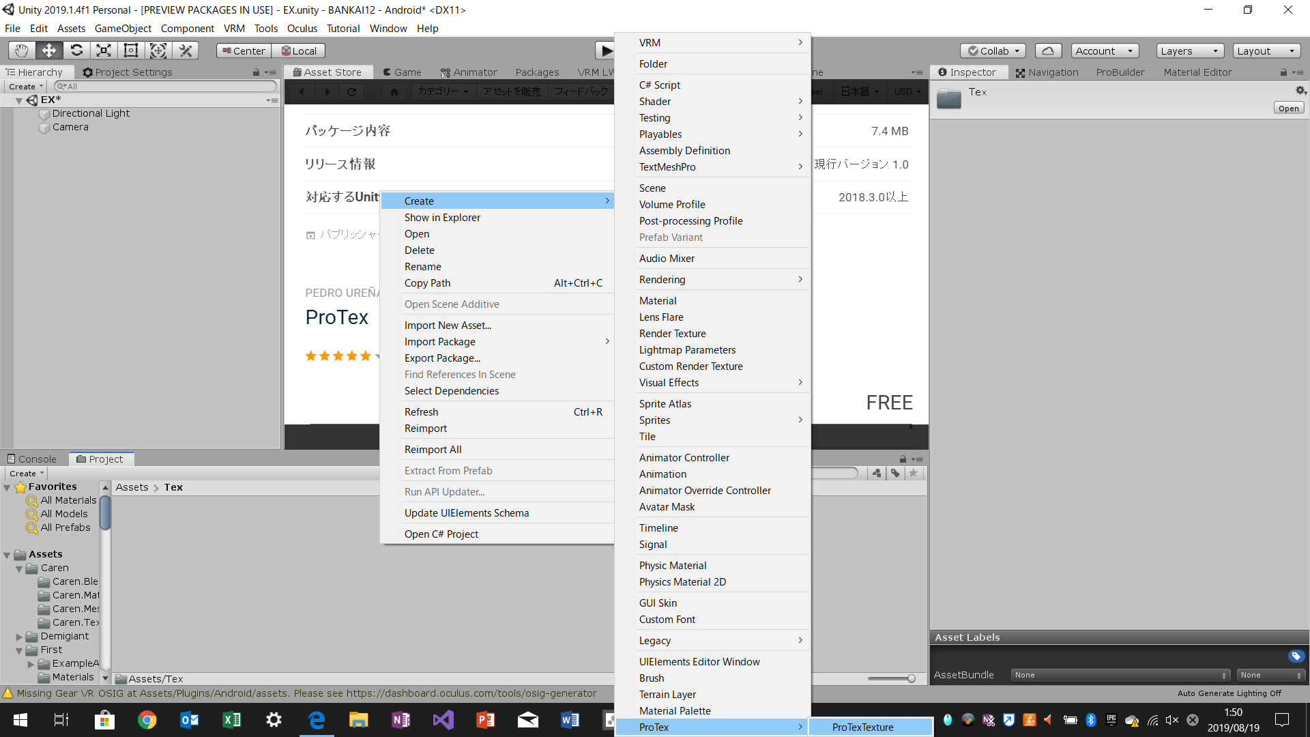Select the Hand tool in toolbar
This screenshot has width=1310, height=737.
click(x=22, y=50)
